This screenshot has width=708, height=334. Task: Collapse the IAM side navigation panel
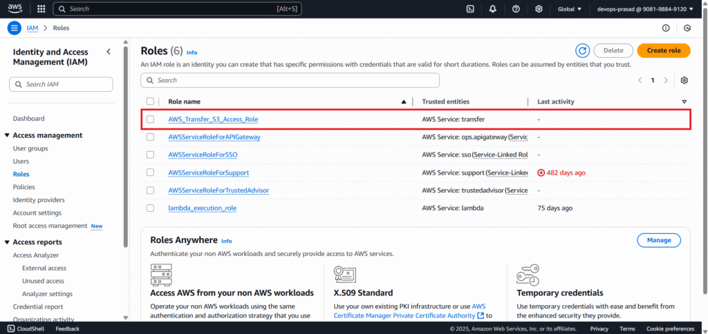click(x=109, y=52)
